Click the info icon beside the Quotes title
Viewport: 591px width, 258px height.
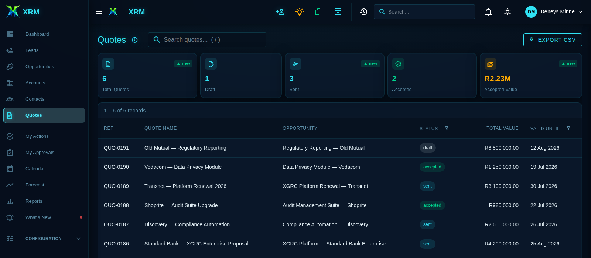point(135,40)
